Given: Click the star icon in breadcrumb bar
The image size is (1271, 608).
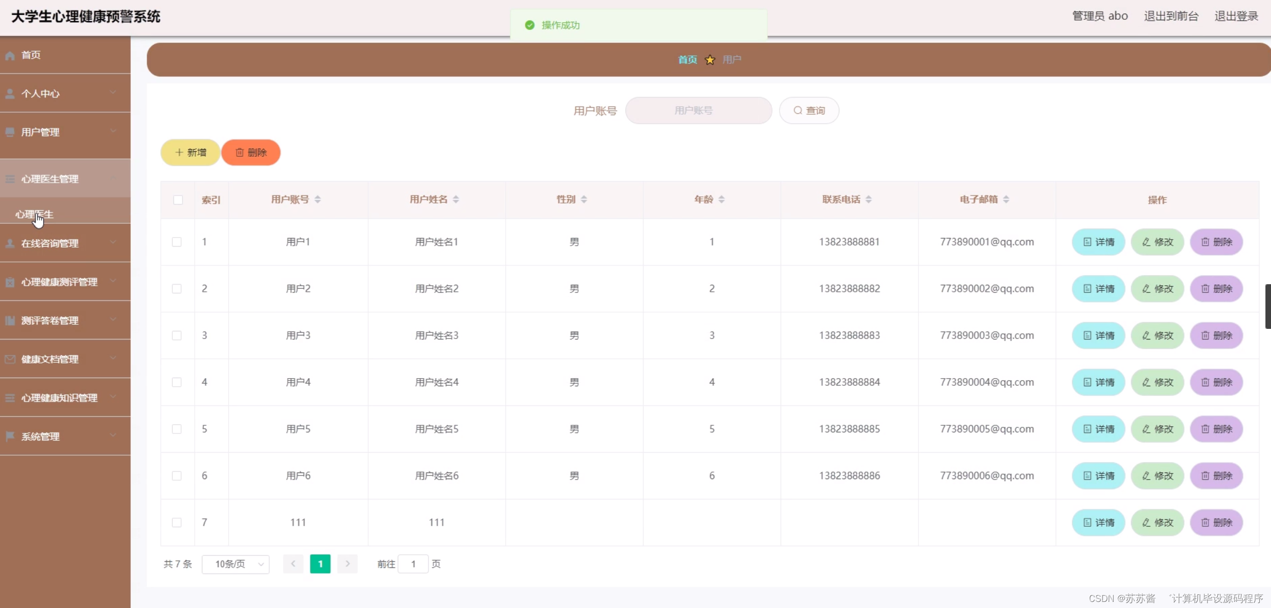Looking at the screenshot, I should tap(710, 60).
